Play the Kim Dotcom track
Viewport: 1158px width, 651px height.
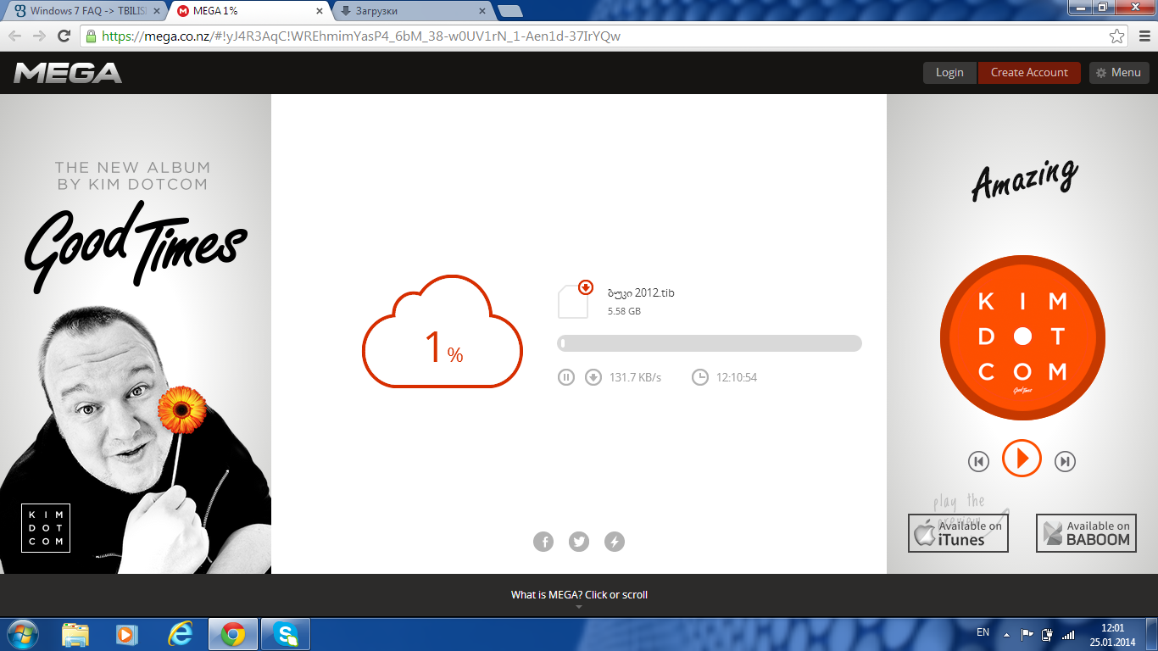(1022, 459)
